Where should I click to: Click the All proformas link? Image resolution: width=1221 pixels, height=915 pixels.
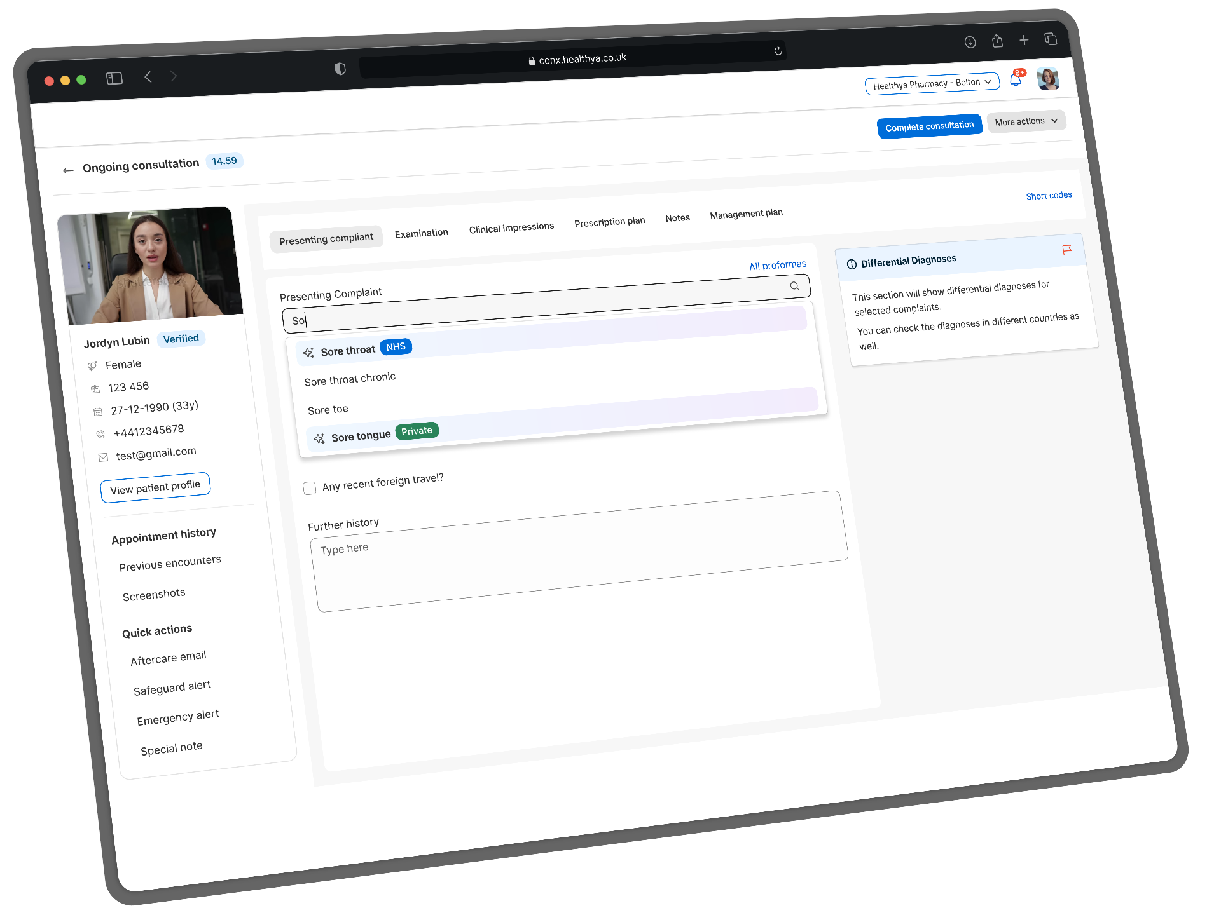[x=777, y=265]
